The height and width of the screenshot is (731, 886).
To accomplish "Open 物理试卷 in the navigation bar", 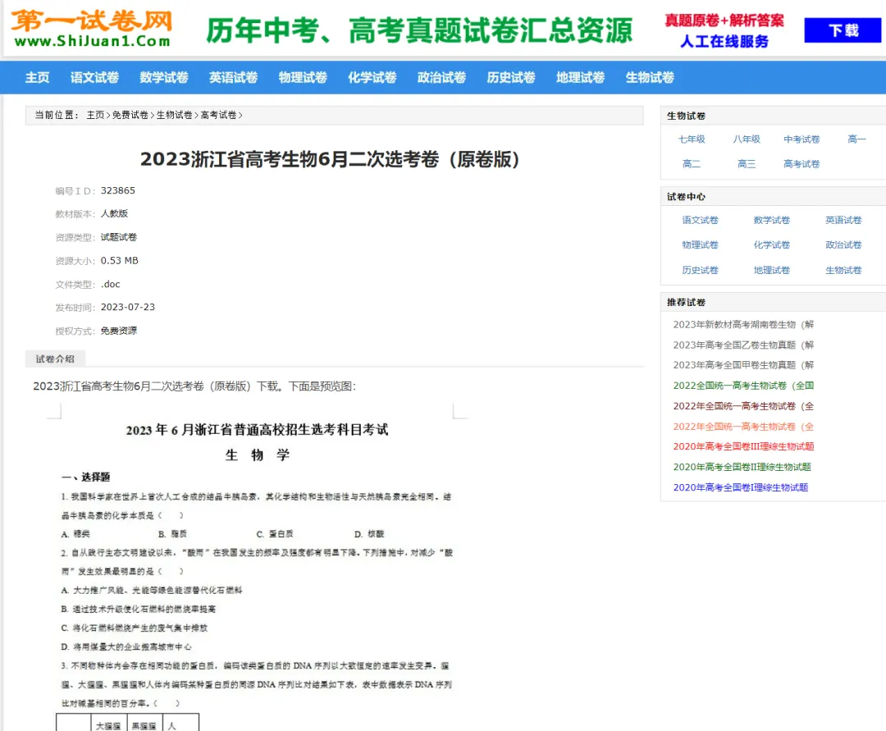I will pos(303,77).
